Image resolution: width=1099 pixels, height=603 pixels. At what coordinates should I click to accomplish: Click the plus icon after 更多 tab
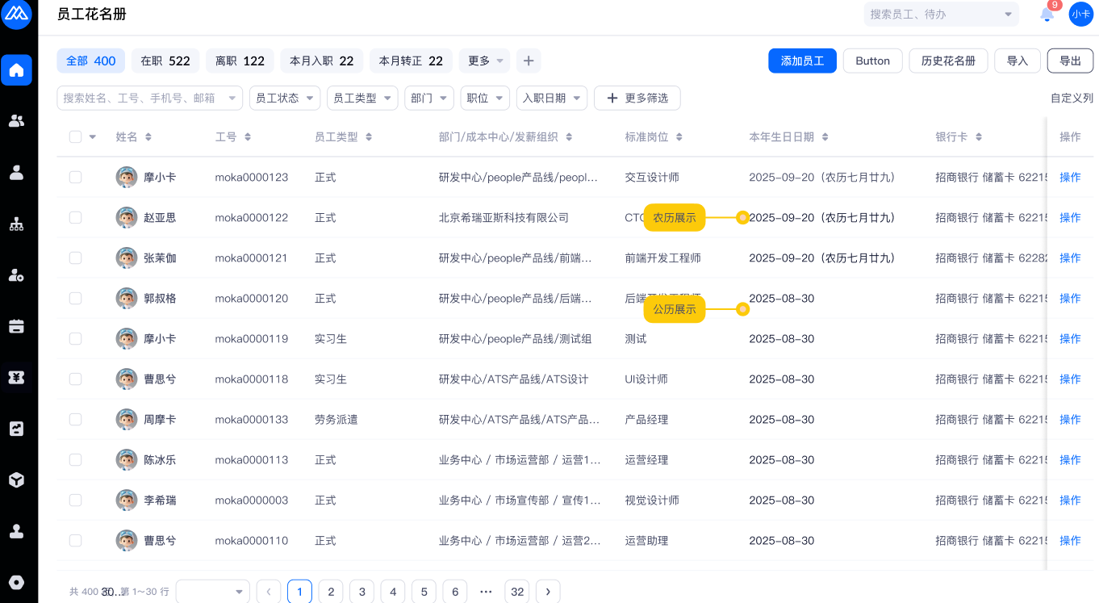coord(528,61)
